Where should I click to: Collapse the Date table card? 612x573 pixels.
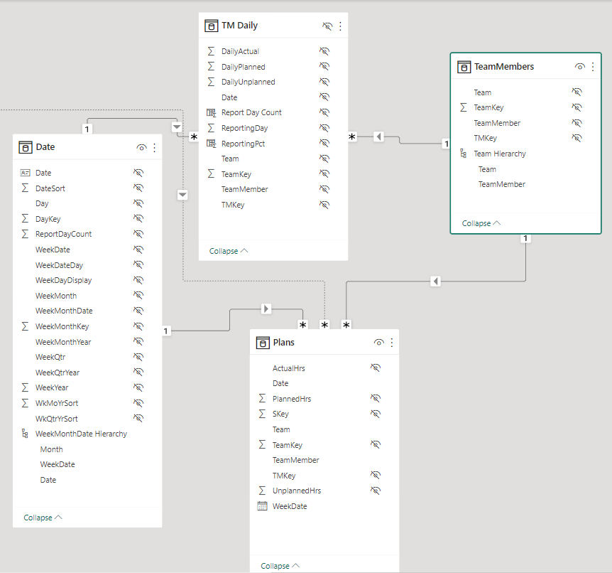[x=43, y=518]
